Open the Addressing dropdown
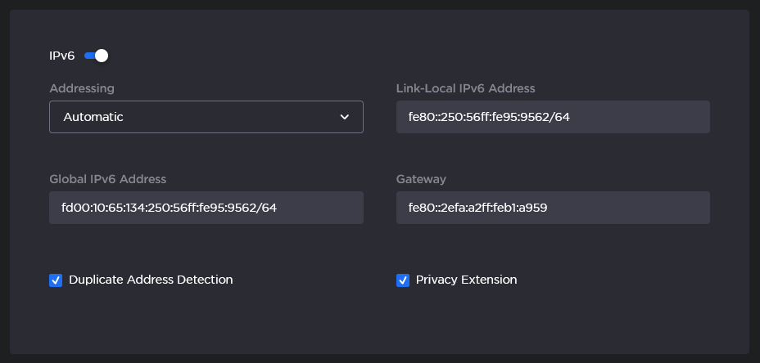760x363 pixels. 206,117
